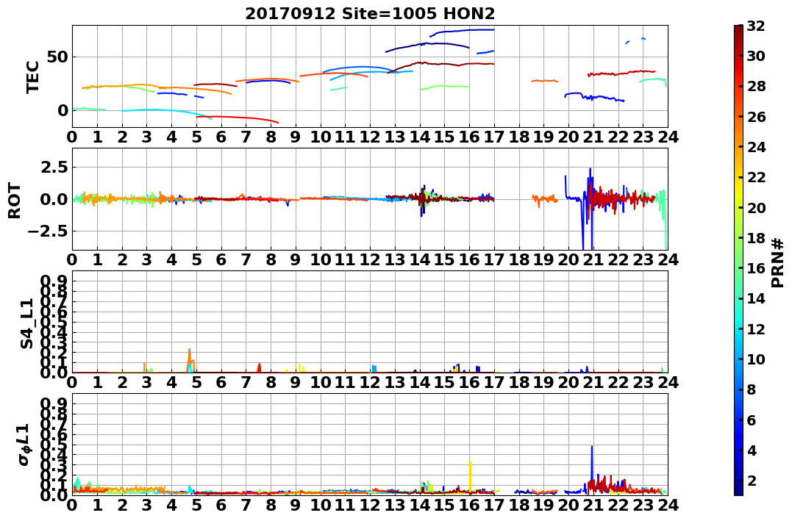Click the colorbar tick label '16'
The width and height of the screenshot is (792, 521).
point(756,268)
